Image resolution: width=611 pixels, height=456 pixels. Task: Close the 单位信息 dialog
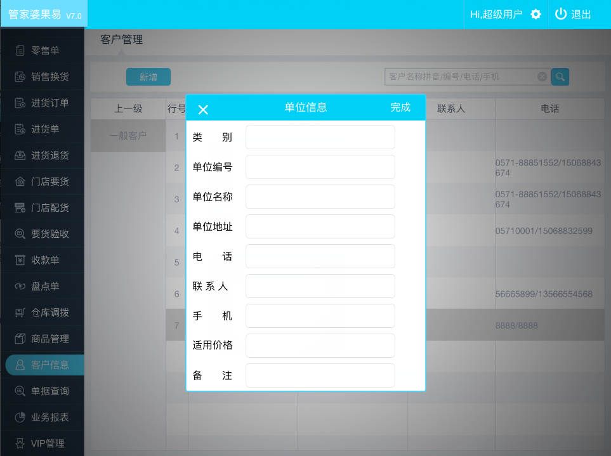click(x=203, y=110)
